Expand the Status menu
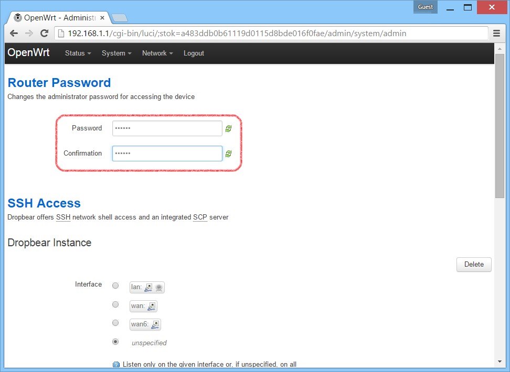Viewport: 510px width, 372px height. [78, 53]
